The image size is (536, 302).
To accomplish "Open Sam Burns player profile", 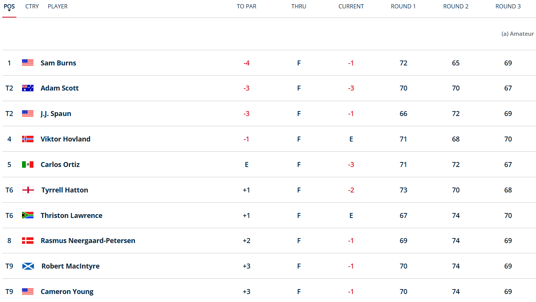I will [x=58, y=63].
